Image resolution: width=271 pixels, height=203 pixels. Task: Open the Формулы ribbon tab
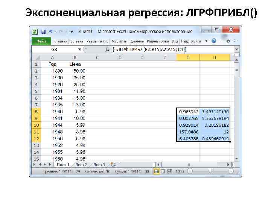pos(119,41)
